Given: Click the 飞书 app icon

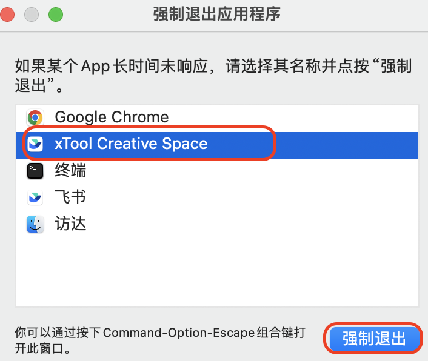Looking at the screenshot, I should tap(35, 197).
